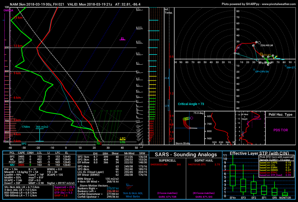Click the Critical Angle = 73 text
The width and height of the screenshot is (298, 202).
pyautogui.click(x=191, y=104)
